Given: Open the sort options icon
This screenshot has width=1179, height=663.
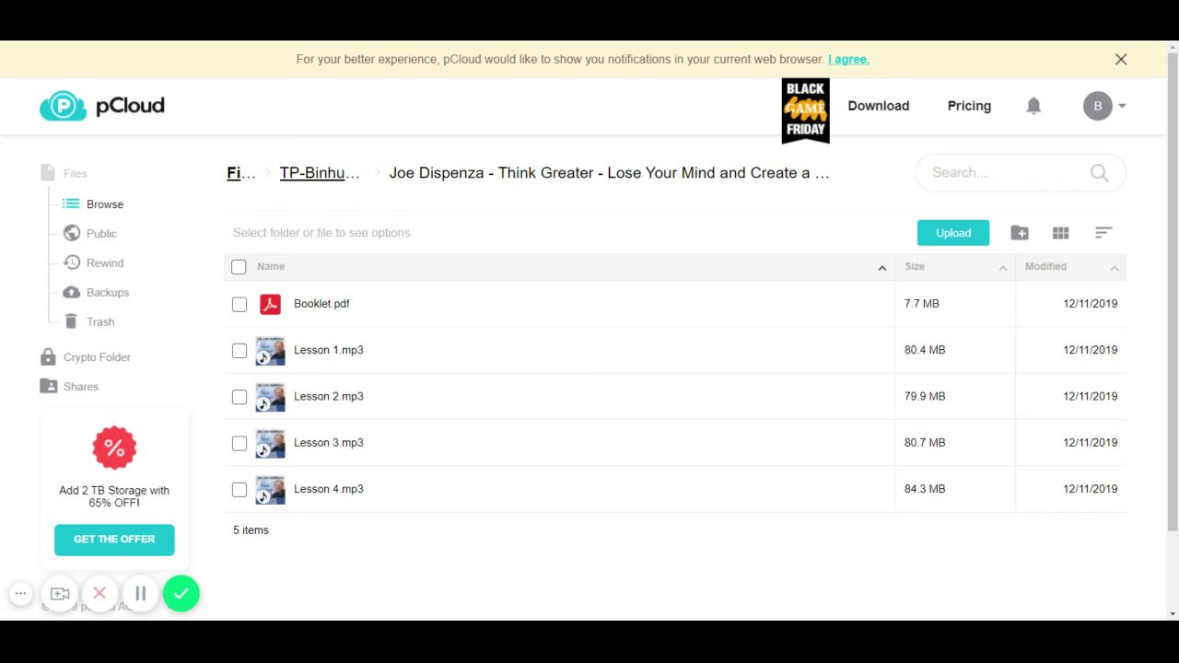Looking at the screenshot, I should coord(1103,233).
